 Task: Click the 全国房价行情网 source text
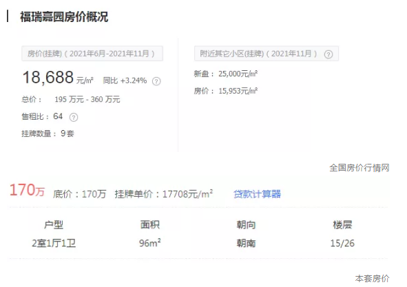point(359,168)
